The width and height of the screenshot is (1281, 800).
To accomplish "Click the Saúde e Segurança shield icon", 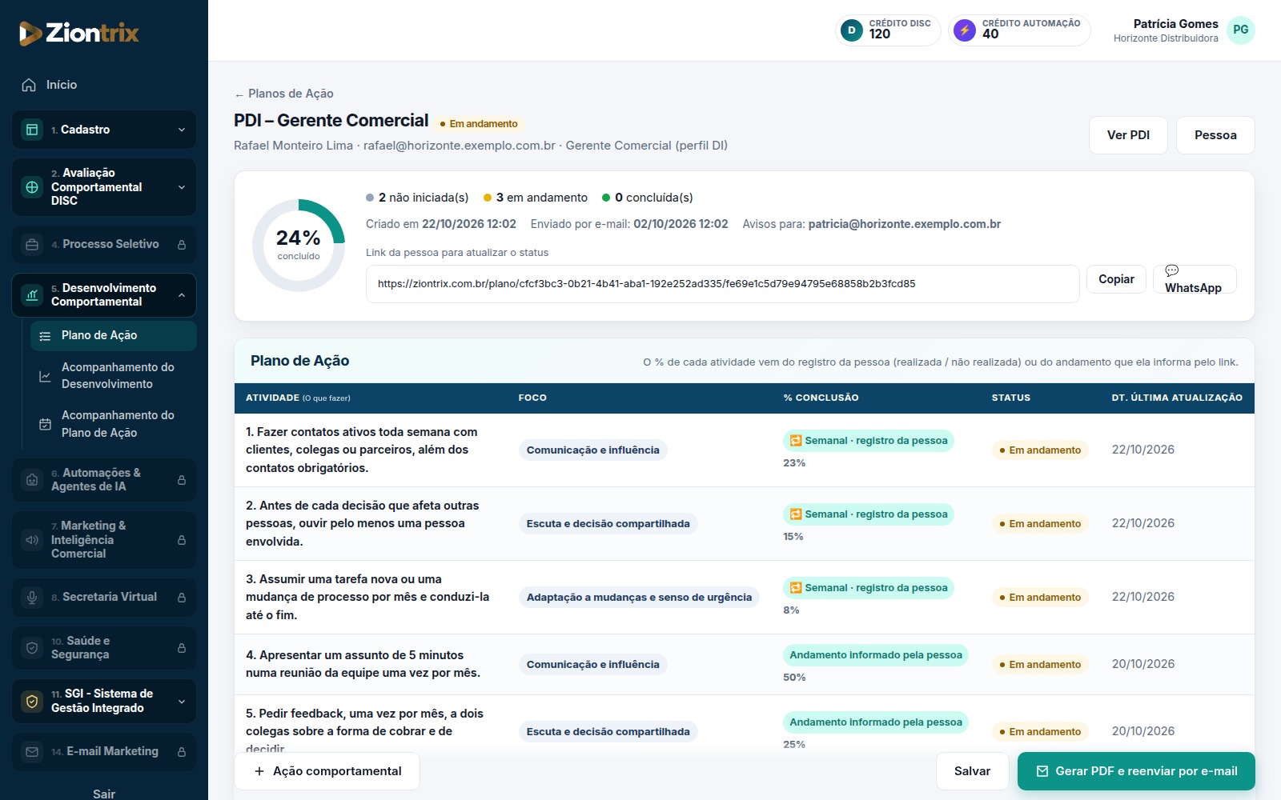I will 32,648.
